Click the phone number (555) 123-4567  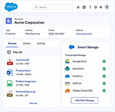(x=56, y=34)
